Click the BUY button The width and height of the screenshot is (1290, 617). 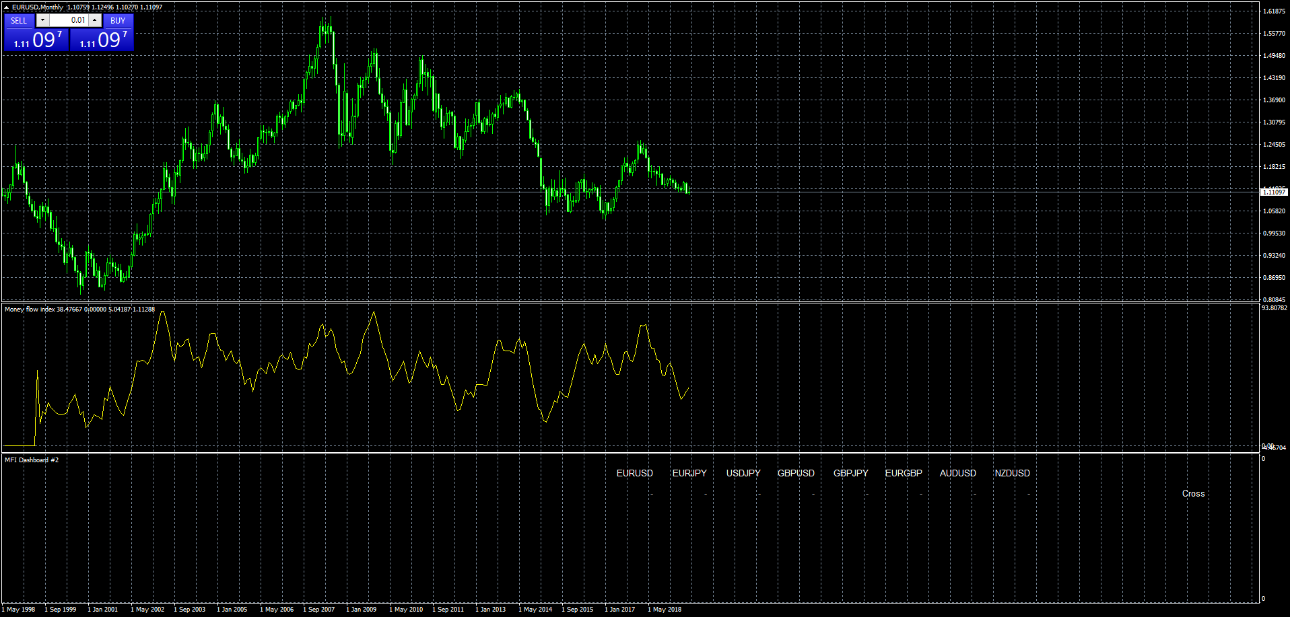tap(118, 21)
